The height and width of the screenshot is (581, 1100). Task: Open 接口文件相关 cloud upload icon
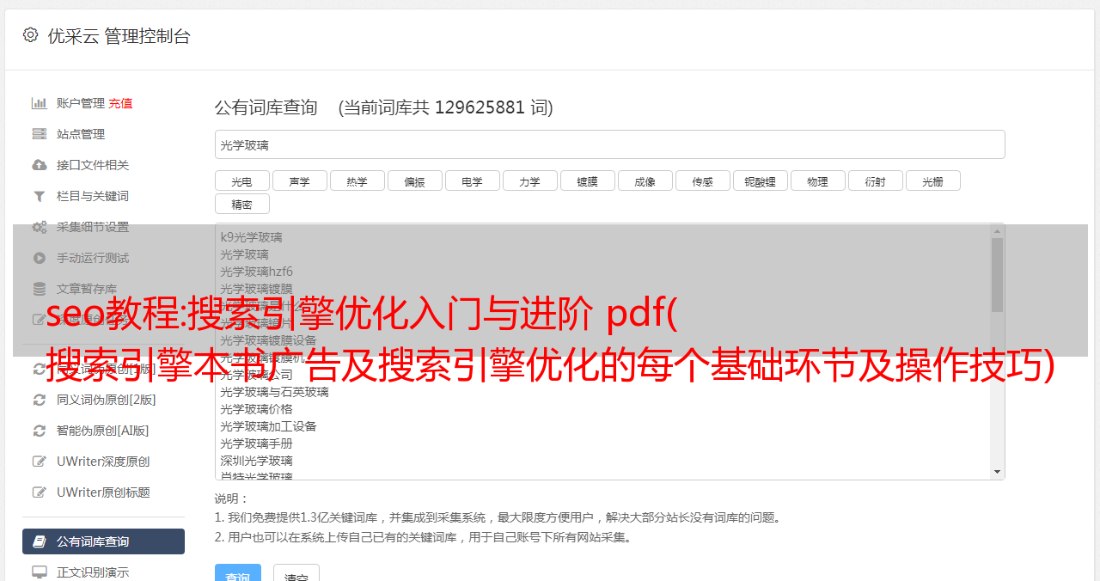click(x=39, y=165)
